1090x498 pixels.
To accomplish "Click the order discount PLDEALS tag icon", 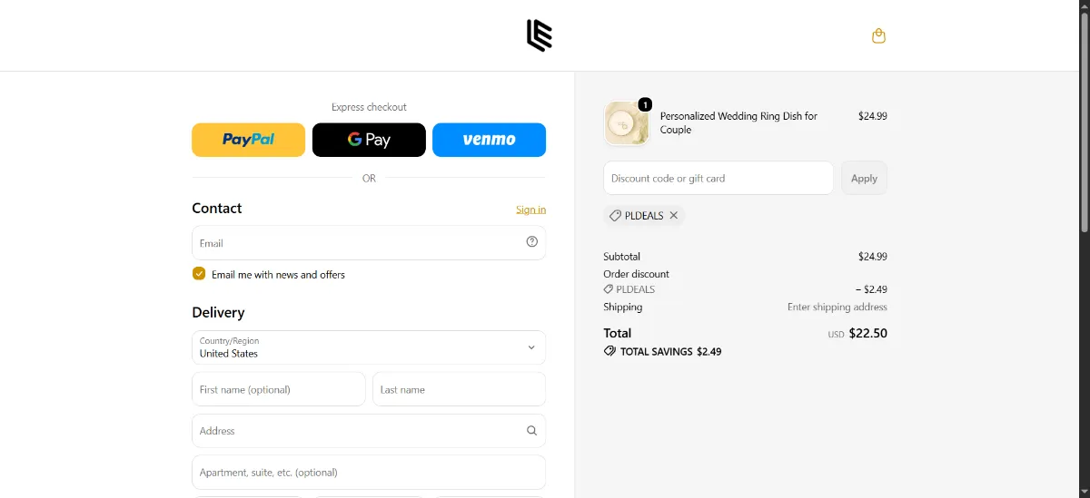I will tap(609, 289).
